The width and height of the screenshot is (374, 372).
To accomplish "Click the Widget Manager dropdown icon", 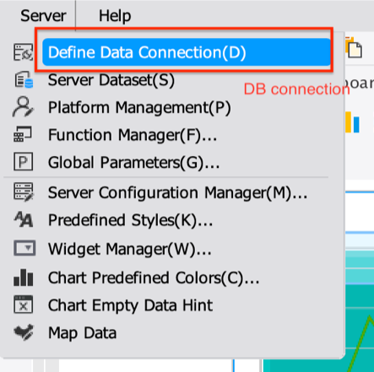I will pos(24,248).
